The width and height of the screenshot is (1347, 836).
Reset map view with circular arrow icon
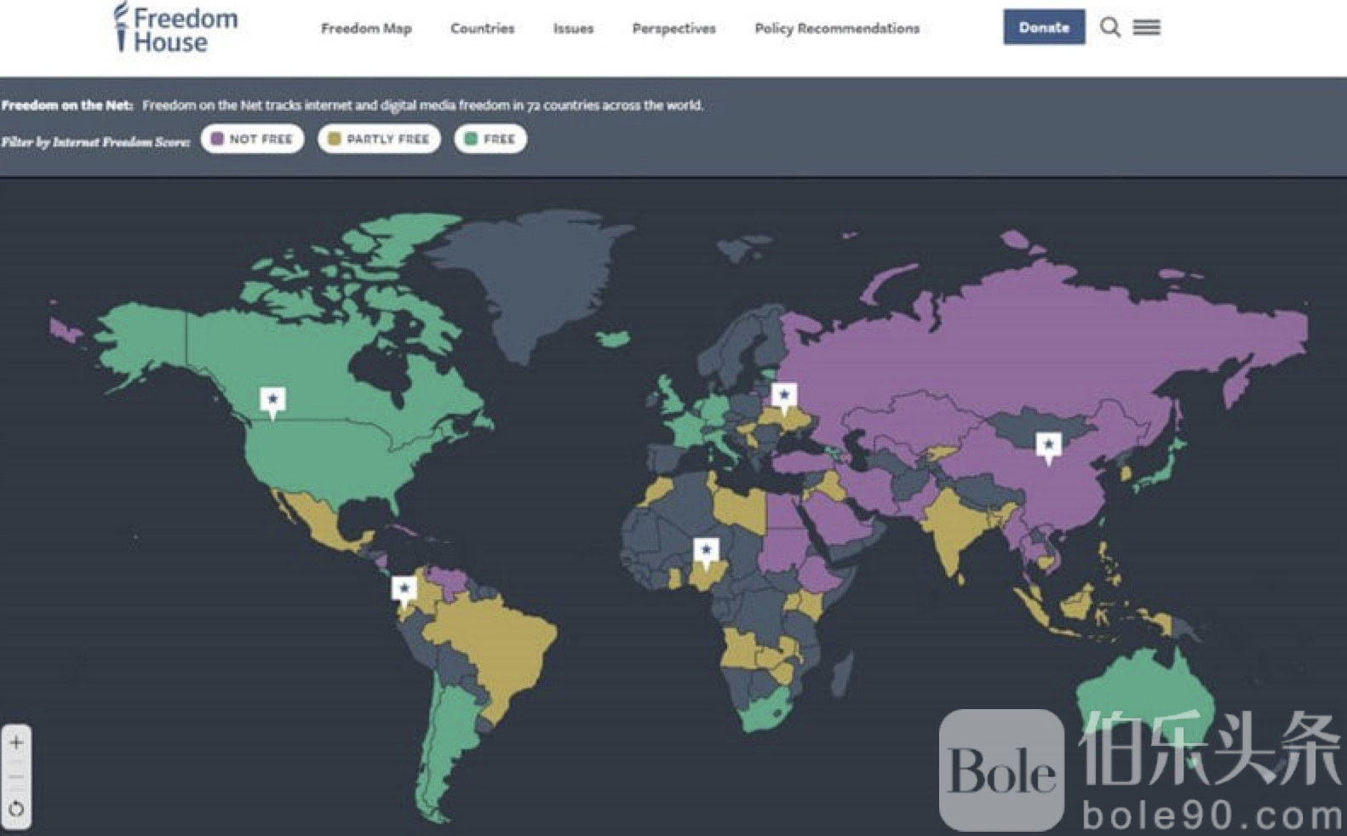16,809
